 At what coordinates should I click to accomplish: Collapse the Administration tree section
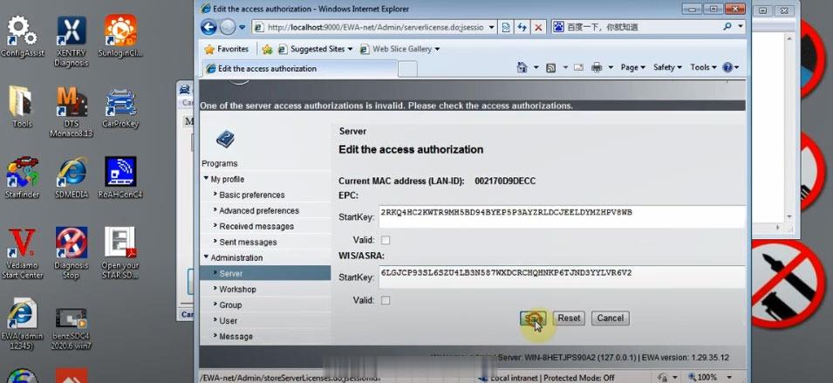[x=206, y=256]
